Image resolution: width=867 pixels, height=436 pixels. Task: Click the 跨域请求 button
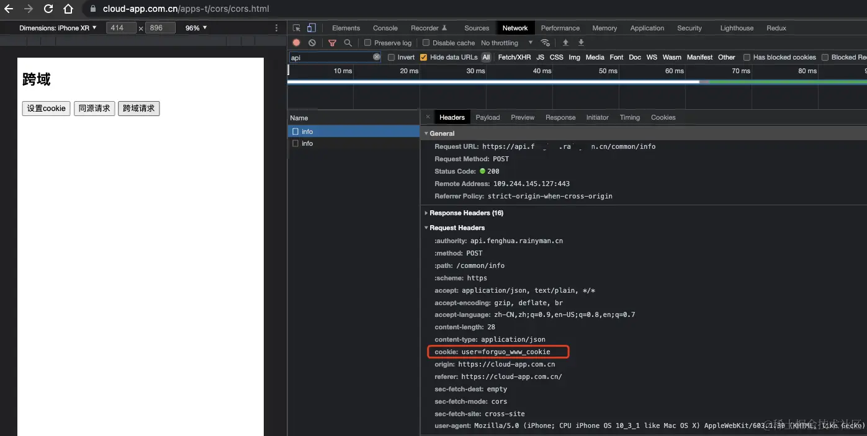point(139,109)
